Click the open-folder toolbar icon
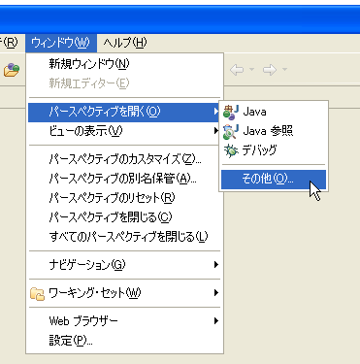The width and height of the screenshot is (360, 364). (12, 70)
